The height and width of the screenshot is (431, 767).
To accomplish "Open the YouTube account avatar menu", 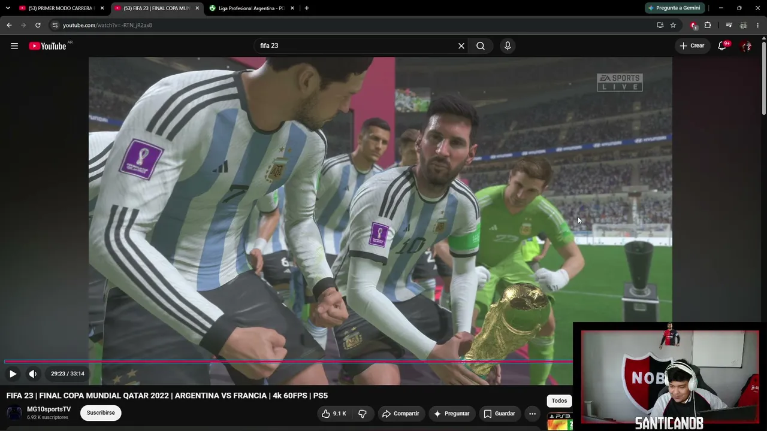I will [x=746, y=46].
